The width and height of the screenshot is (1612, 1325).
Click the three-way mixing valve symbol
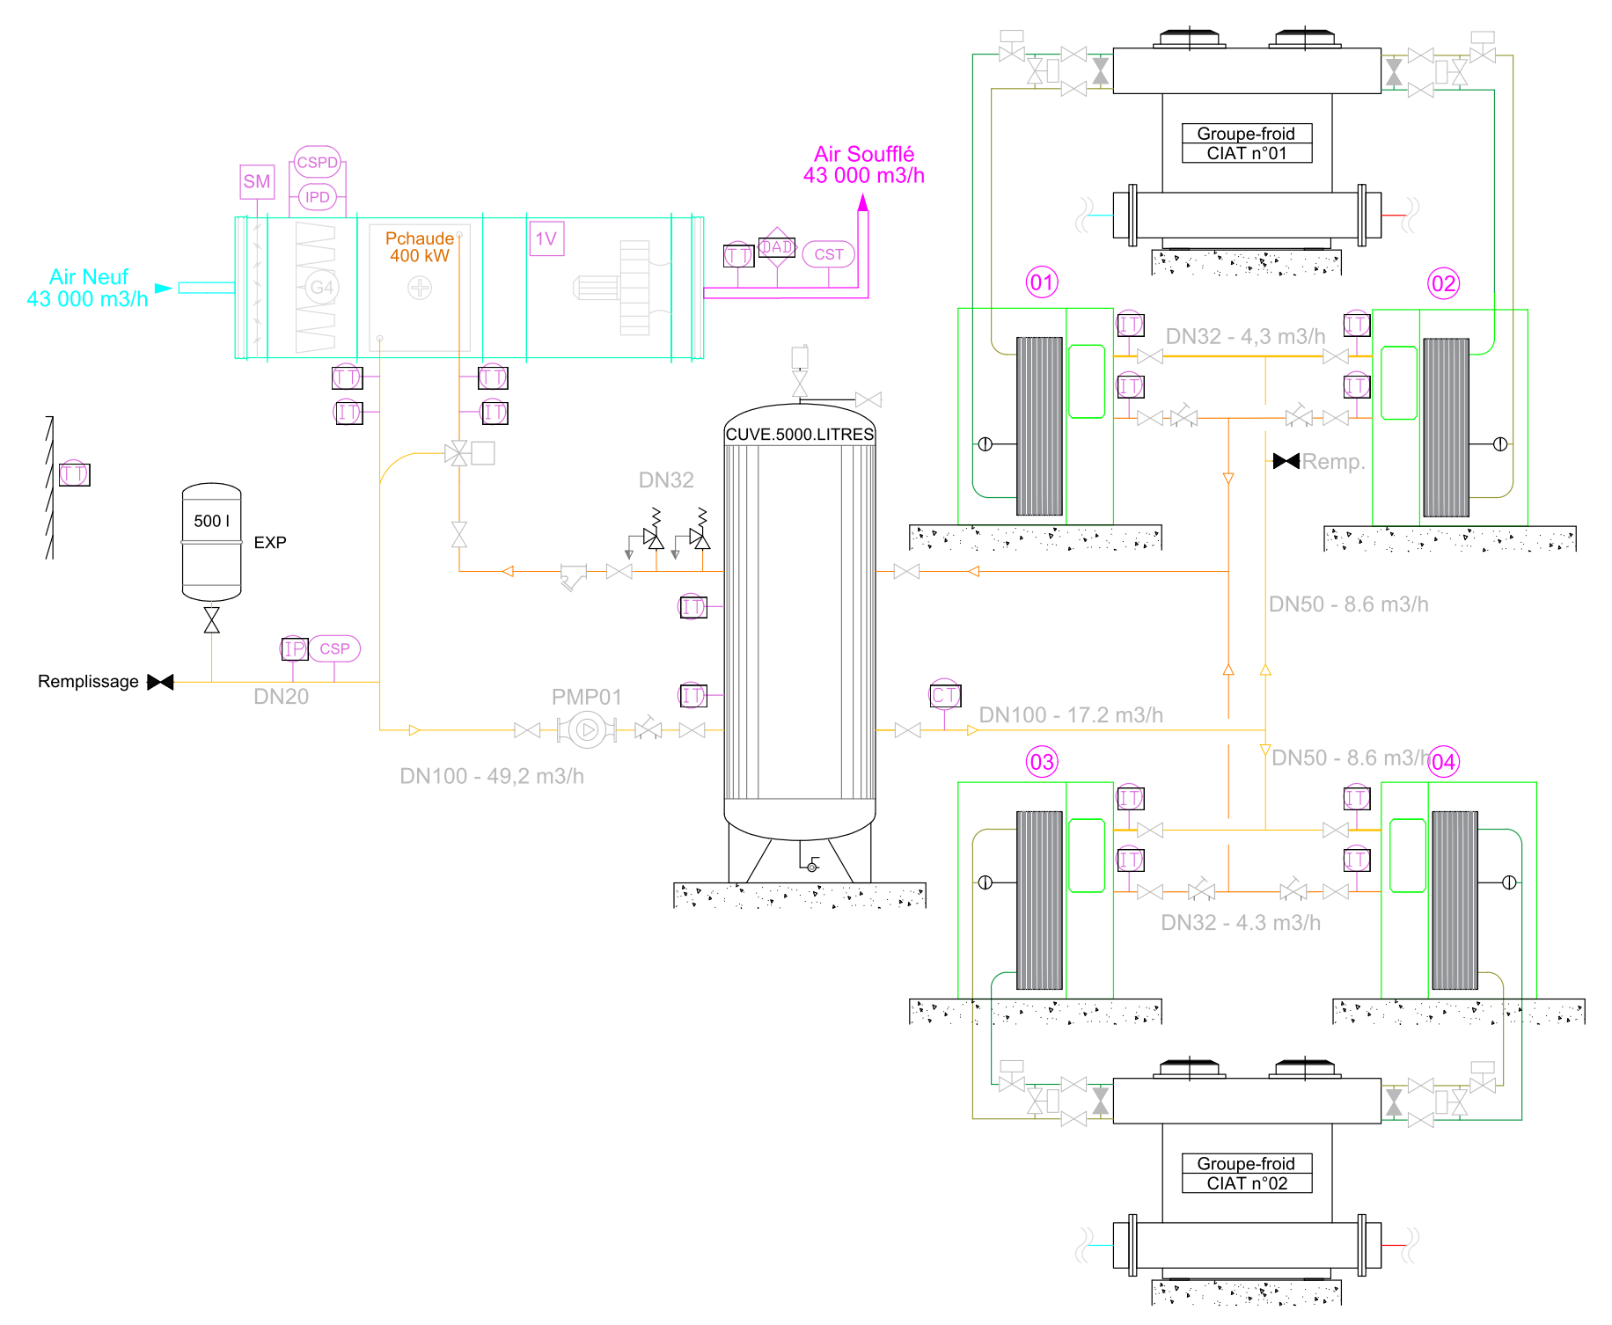[x=458, y=454]
